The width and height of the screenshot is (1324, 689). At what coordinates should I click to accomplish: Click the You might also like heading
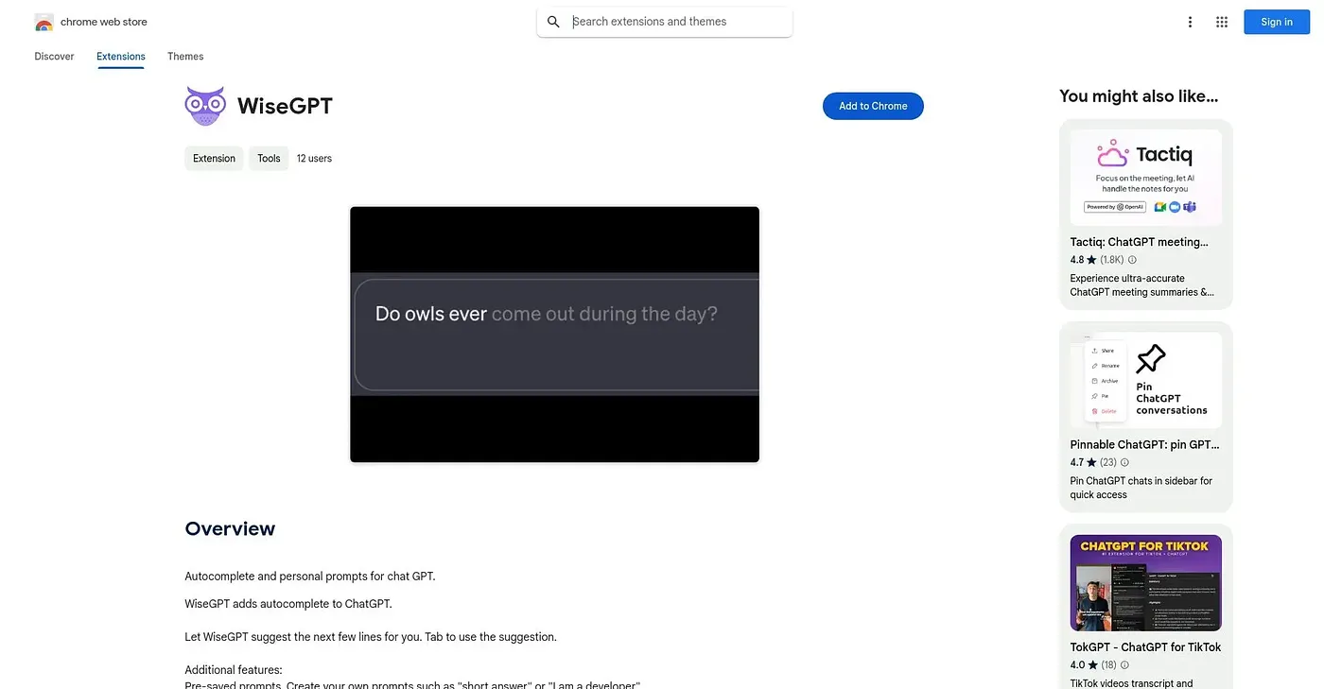[1139, 95]
